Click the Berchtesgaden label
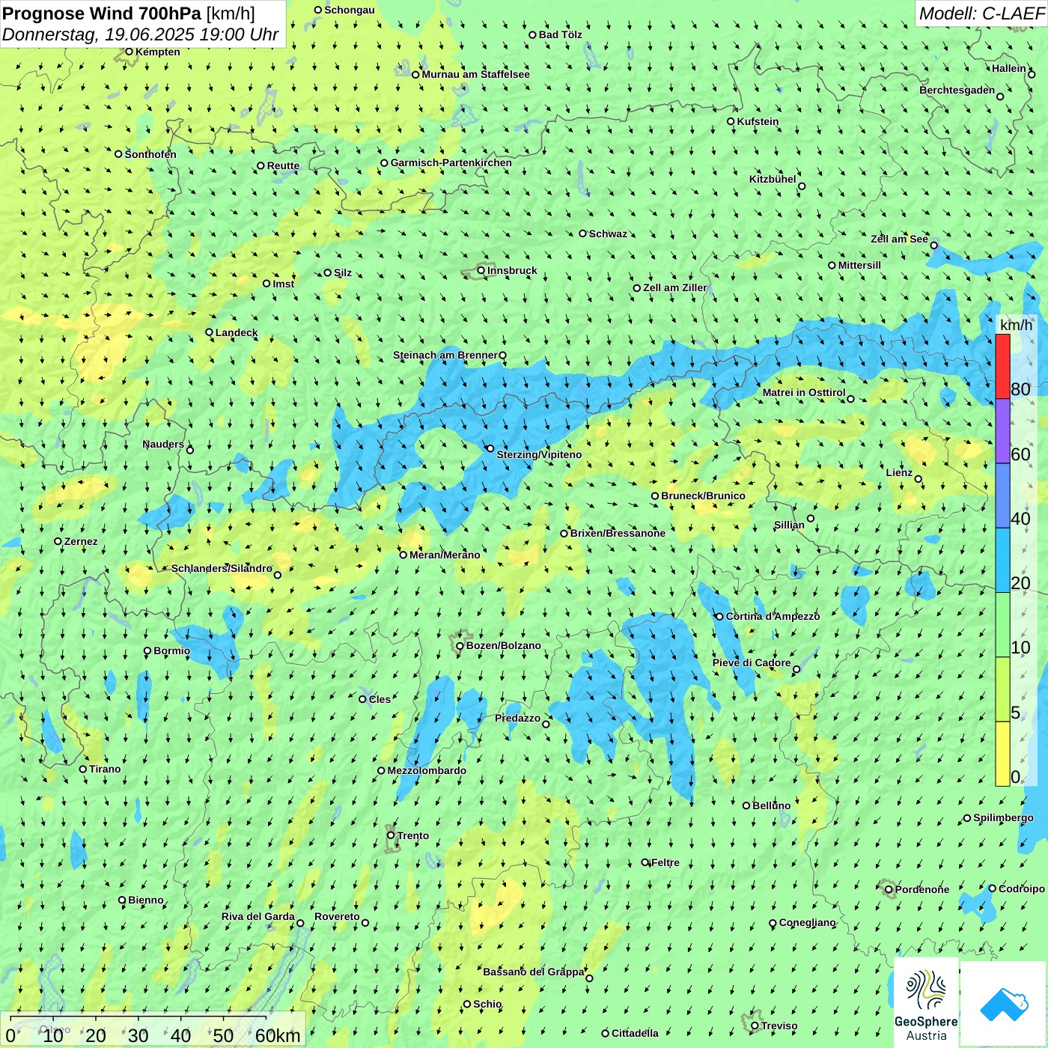 point(957,90)
